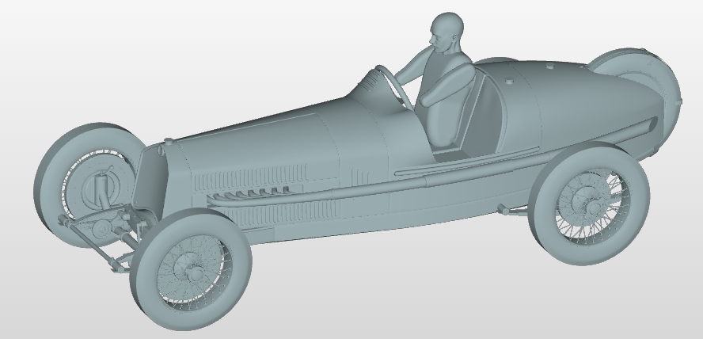Image resolution: width=703 pixels, height=339 pixels.
Task: Click the round filler cap behind the seat
Action: [509, 81]
